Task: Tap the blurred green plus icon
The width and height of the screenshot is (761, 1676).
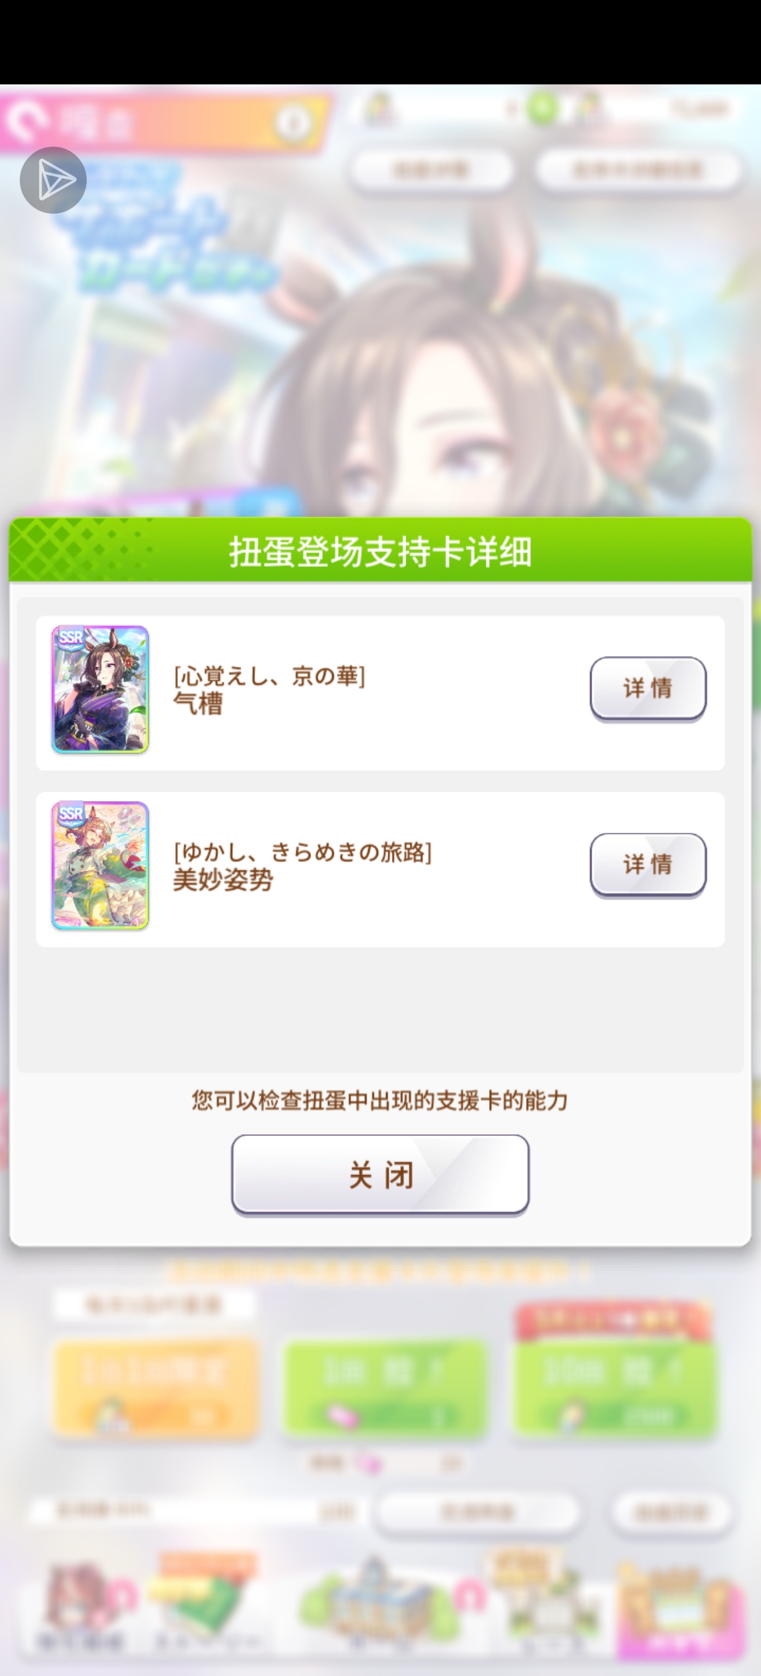Action: tap(543, 108)
